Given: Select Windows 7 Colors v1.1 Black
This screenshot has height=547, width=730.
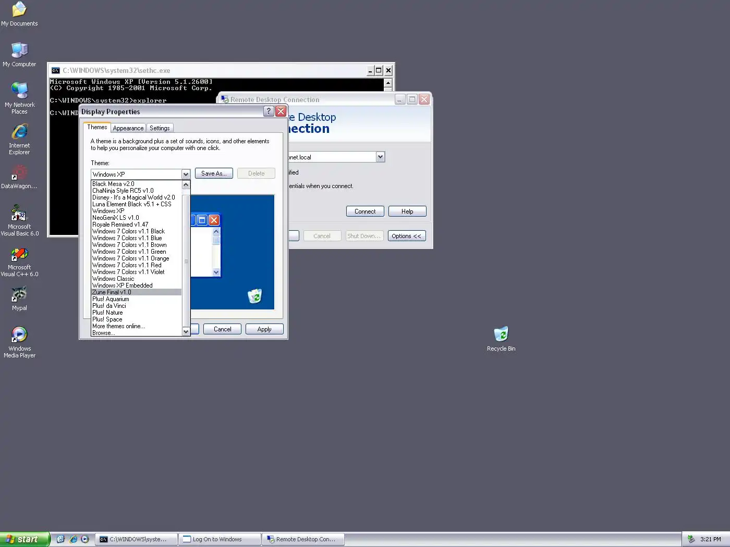Looking at the screenshot, I should [x=136, y=231].
